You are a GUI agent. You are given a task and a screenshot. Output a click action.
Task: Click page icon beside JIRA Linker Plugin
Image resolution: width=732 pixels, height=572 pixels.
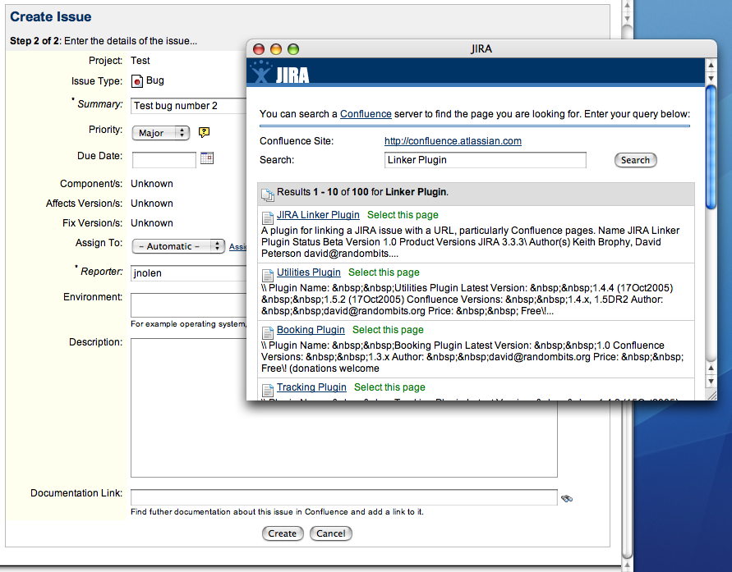click(x=268, y=217)
